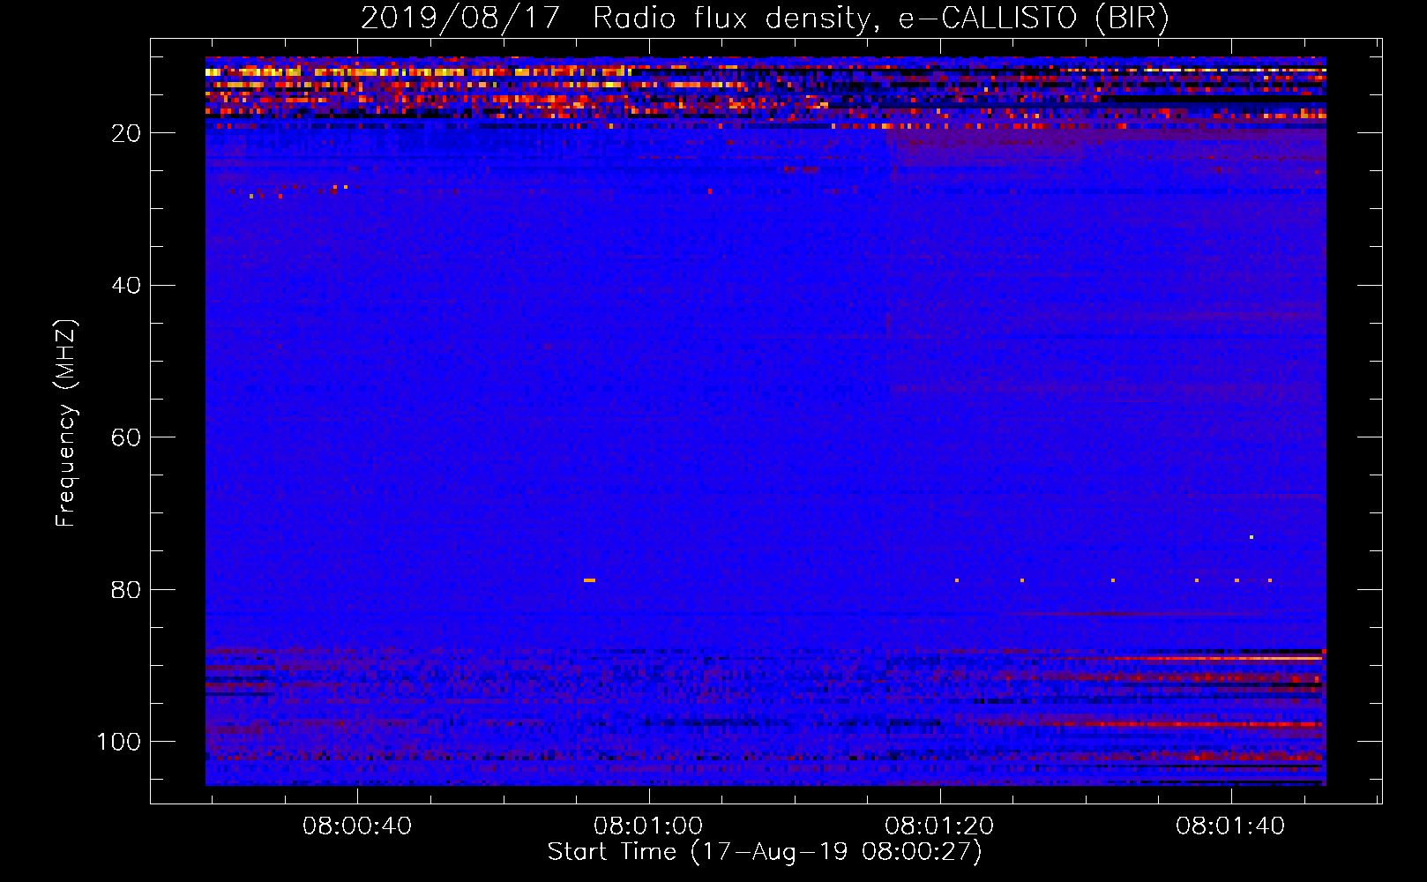Click the 60 MHz frequency tick label

[x=127, y=437]
